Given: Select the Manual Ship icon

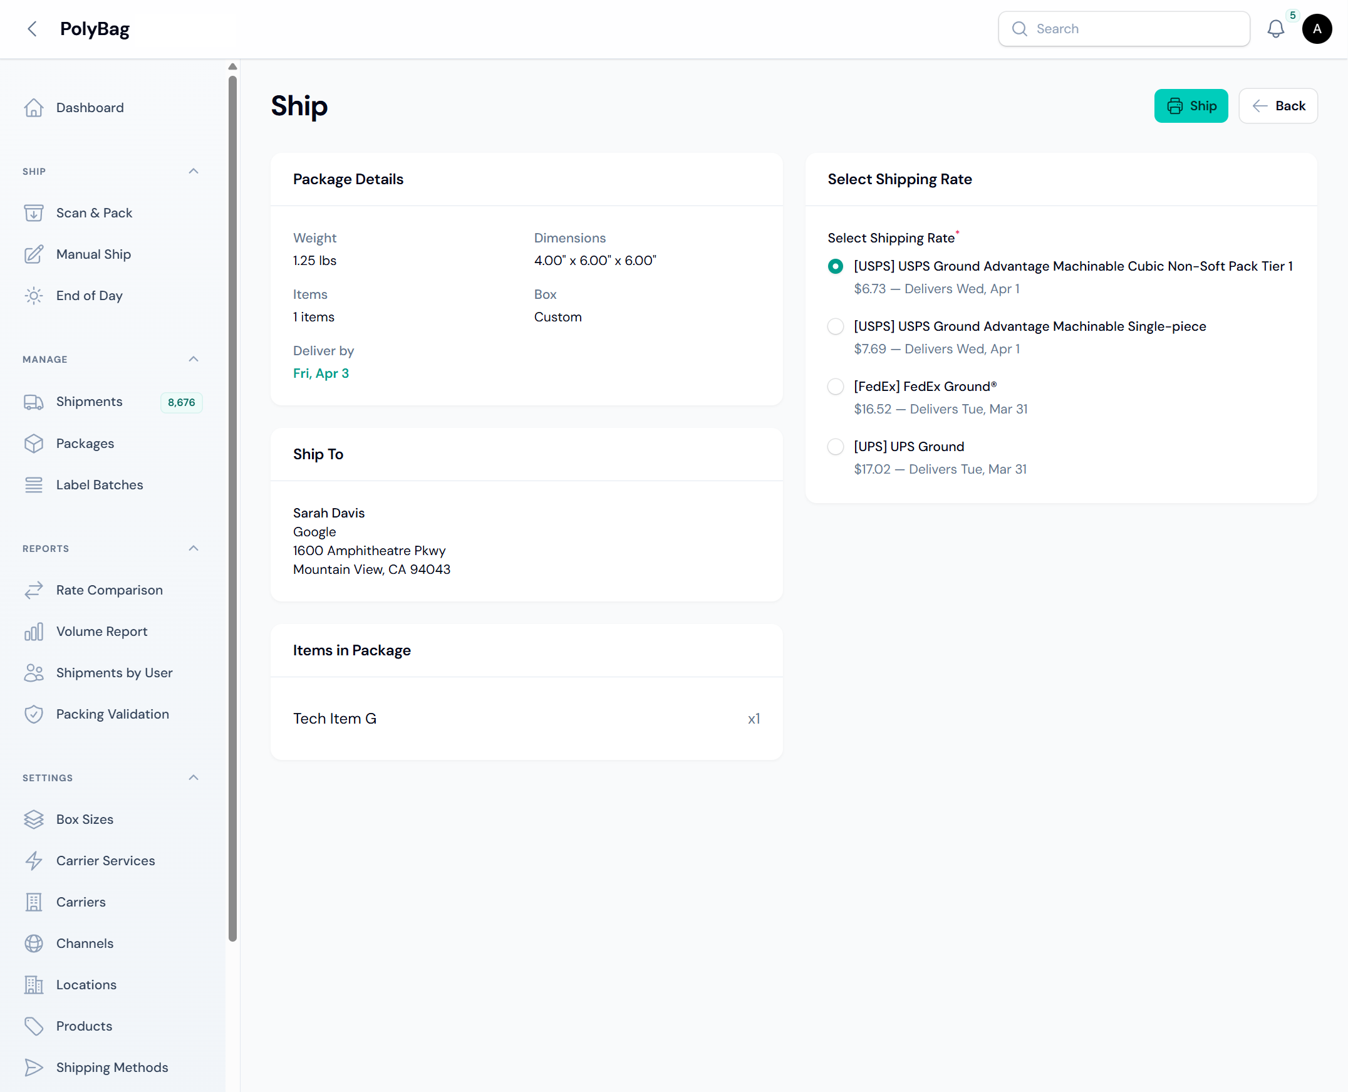Looking at the screenshot, I should [x=34, y=254].
